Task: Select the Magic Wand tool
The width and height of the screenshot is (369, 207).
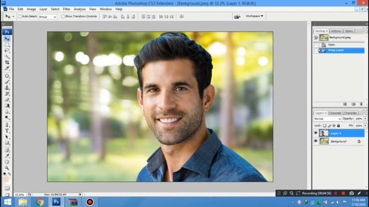Action: (7, 56)
